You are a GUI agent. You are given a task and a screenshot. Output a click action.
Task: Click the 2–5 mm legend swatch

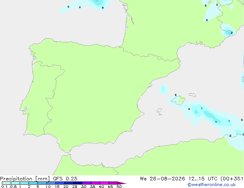point(33,183)
